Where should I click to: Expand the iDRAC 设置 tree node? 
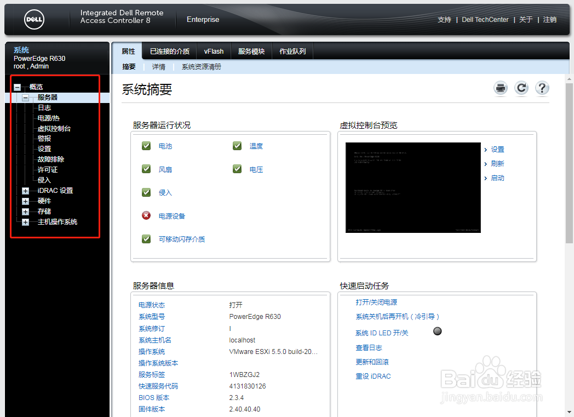25,191
